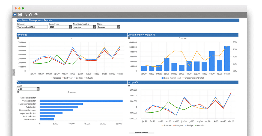Toggle the Forecast series in Revenues legend
Viewport: 262px width, 136px height.
click(x=56, y=78)
